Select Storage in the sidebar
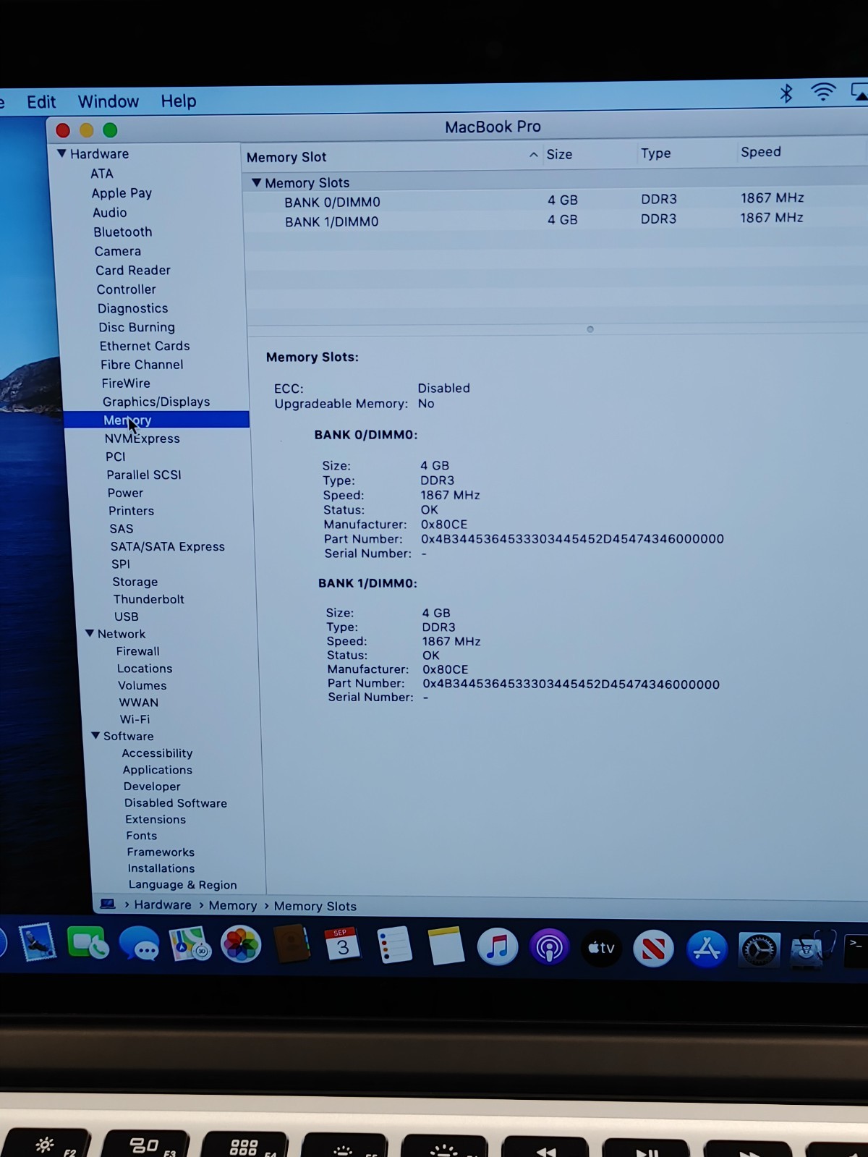Image resolution: width=868 pixels, height=1157 pixels. tap(135, 582)
